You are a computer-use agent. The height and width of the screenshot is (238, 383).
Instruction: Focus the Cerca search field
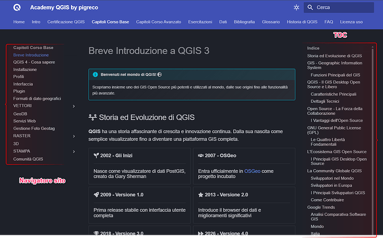[x=339, y=7]
